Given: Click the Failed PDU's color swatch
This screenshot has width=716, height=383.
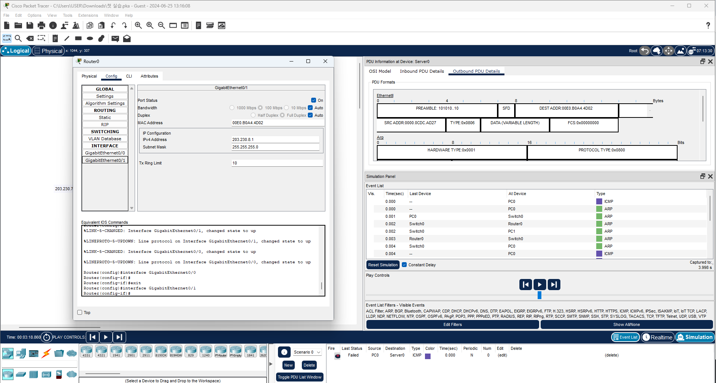Looking at the screenshot, I should click(428, 356).
